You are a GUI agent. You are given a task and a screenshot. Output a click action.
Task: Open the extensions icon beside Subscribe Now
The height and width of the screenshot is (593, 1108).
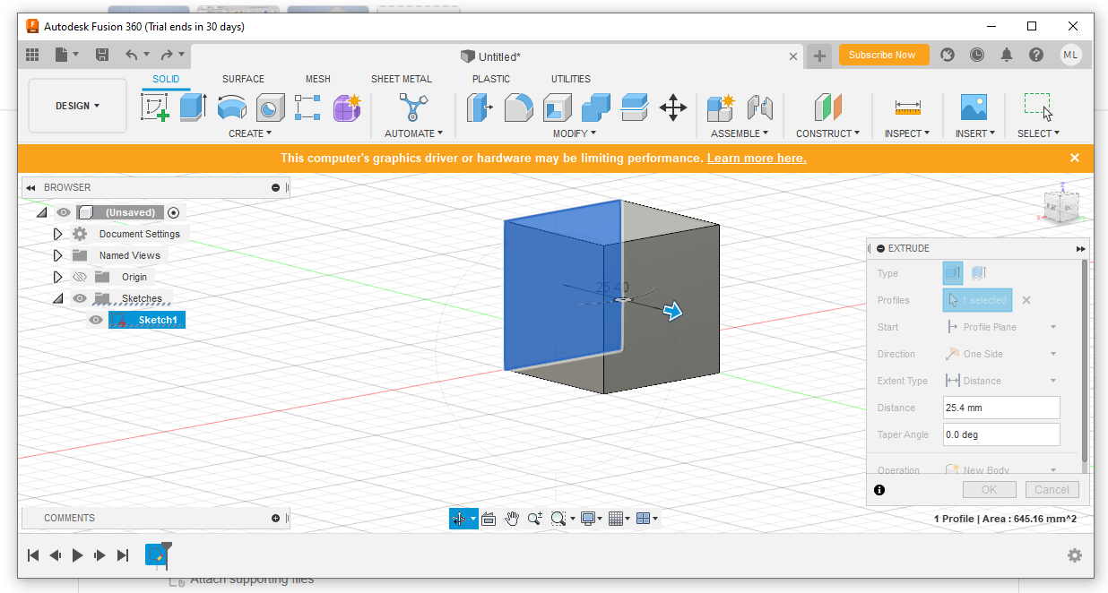pyautogui.click(x=948, y=55)
